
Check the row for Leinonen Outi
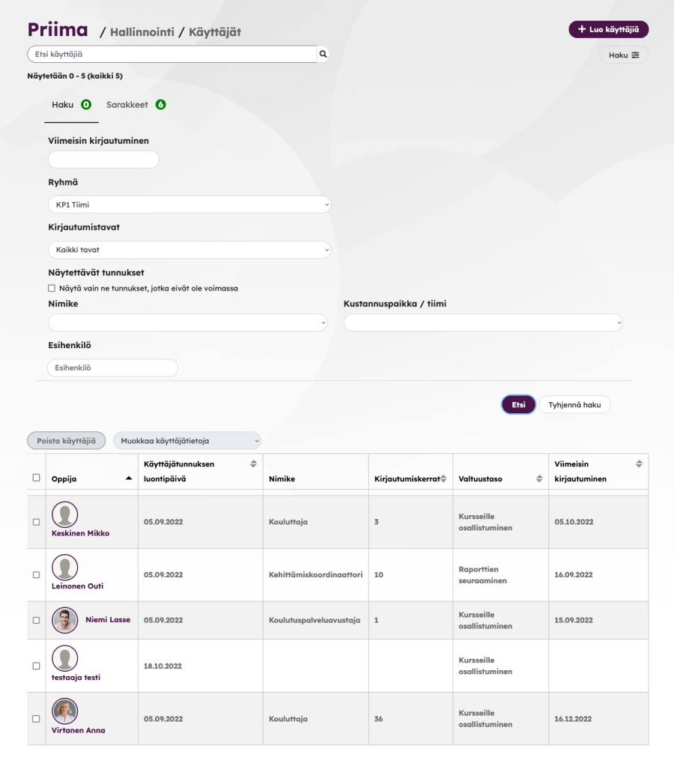coord(36,575)
